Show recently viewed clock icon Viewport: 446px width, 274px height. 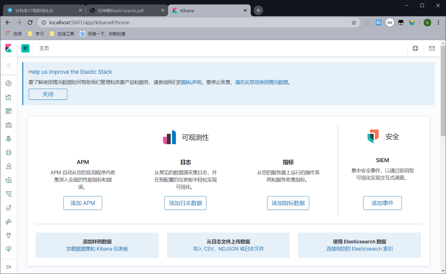[x=9, y=65]
